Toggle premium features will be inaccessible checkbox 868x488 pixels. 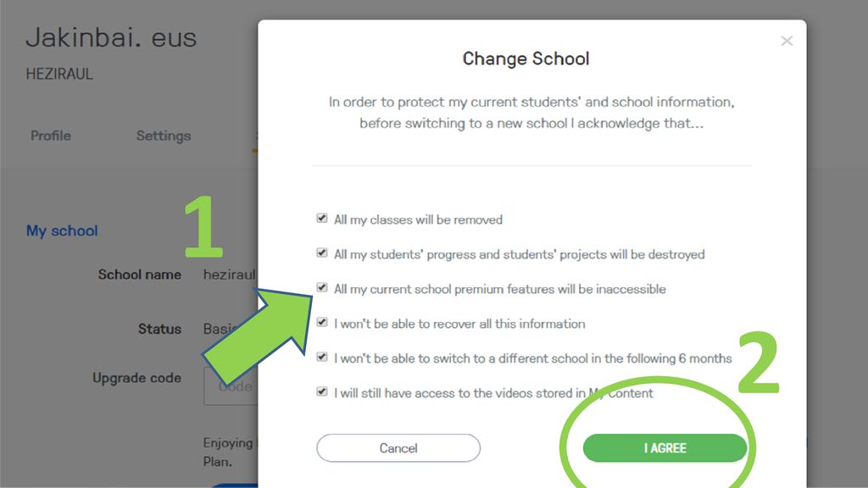tap(321, 288)
